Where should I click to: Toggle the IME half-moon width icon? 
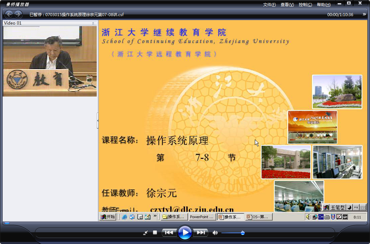350,207
